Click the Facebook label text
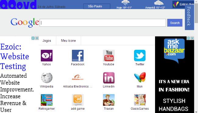Image resolution: width=198 pixels, height=113 pixels. (78, 64)
